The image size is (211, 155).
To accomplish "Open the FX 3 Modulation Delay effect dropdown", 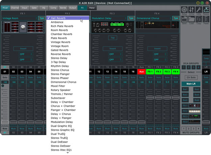I will (109, 18).
